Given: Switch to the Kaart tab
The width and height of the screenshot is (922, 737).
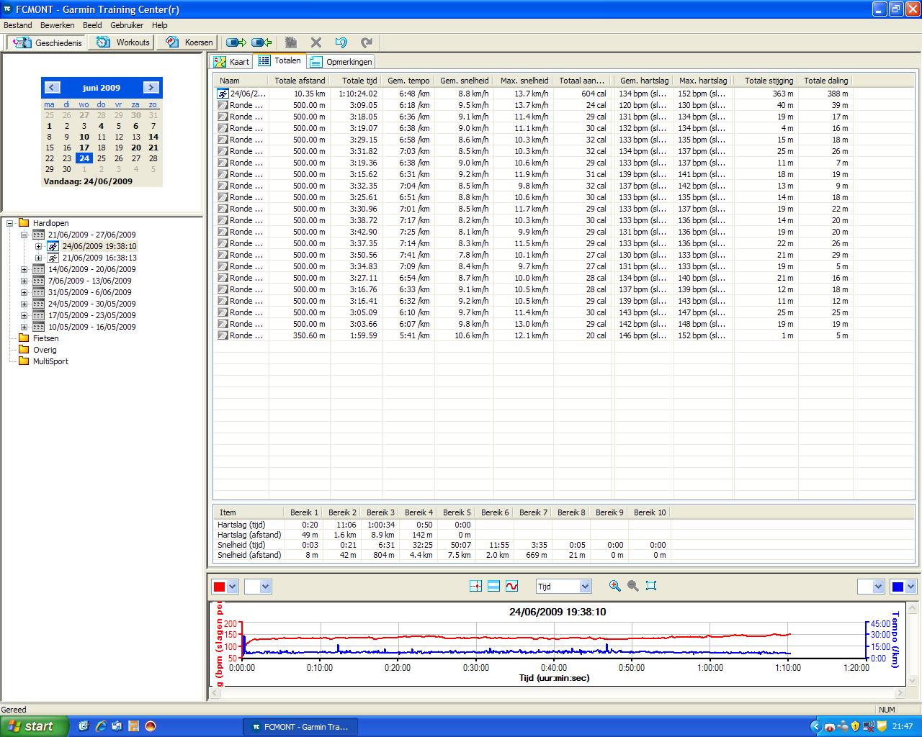Looking at the screenshot, I should (231, 62).
